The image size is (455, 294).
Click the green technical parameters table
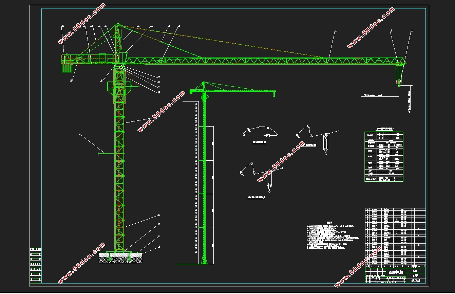[384, 157]
